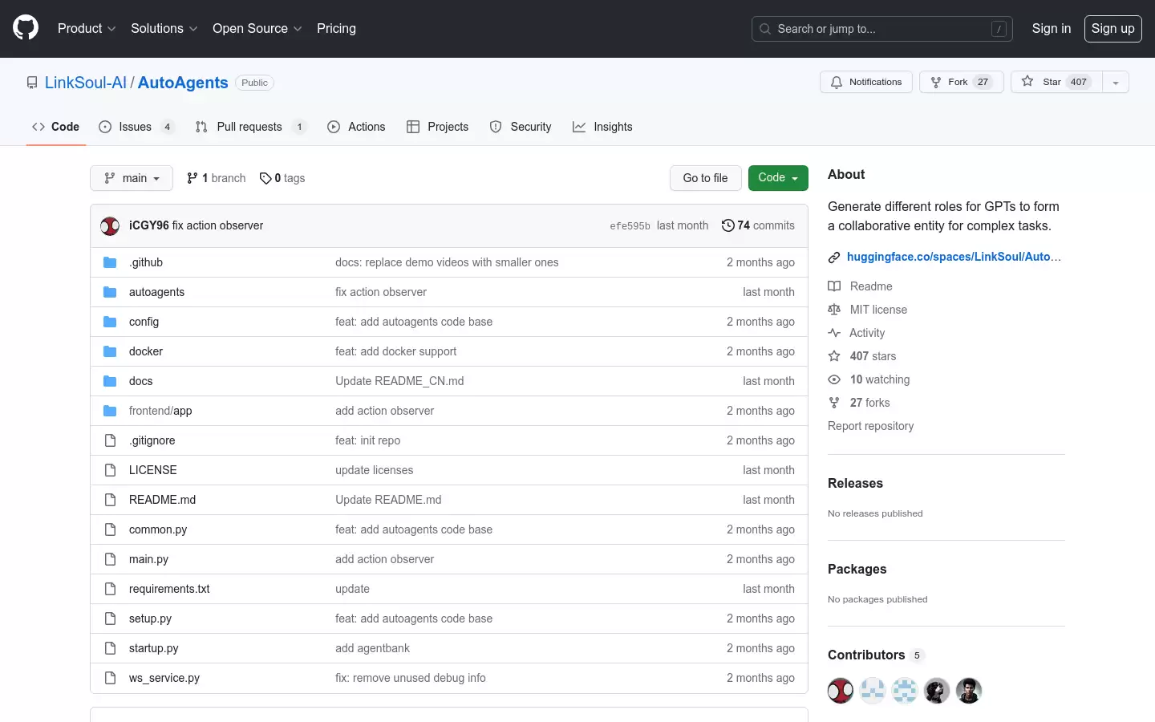The height and width of the screenshot is (722, 1155).
Task: Open the Pull requests tab
Action: coord(250,127)
